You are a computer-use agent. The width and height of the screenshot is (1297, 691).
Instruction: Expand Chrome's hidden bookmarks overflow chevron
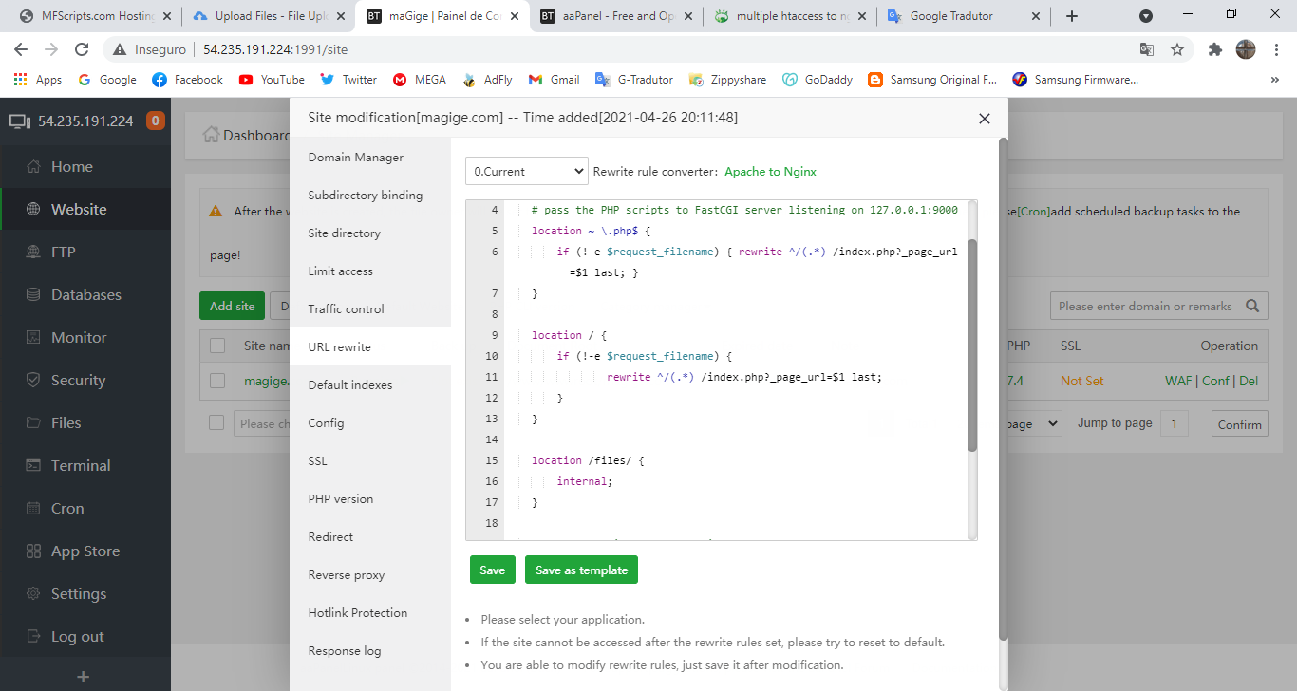point(1274,80)
